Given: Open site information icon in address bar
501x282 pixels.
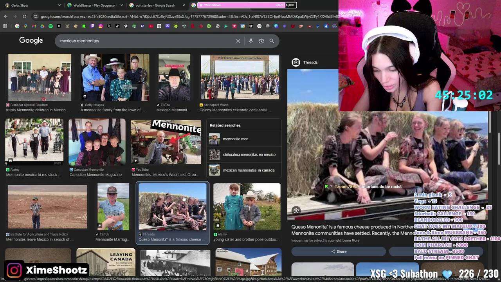Looking at the screenshot, I should tap(36, 16).
